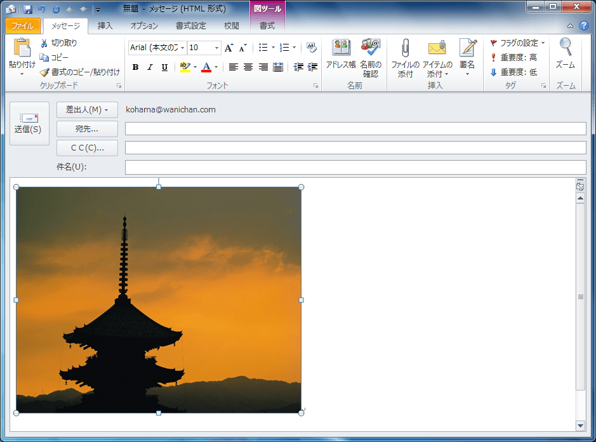Open the File (ファイル) tab
This screenshot has width=596, height=442.
pyautogui.click(x=23, y=26)
